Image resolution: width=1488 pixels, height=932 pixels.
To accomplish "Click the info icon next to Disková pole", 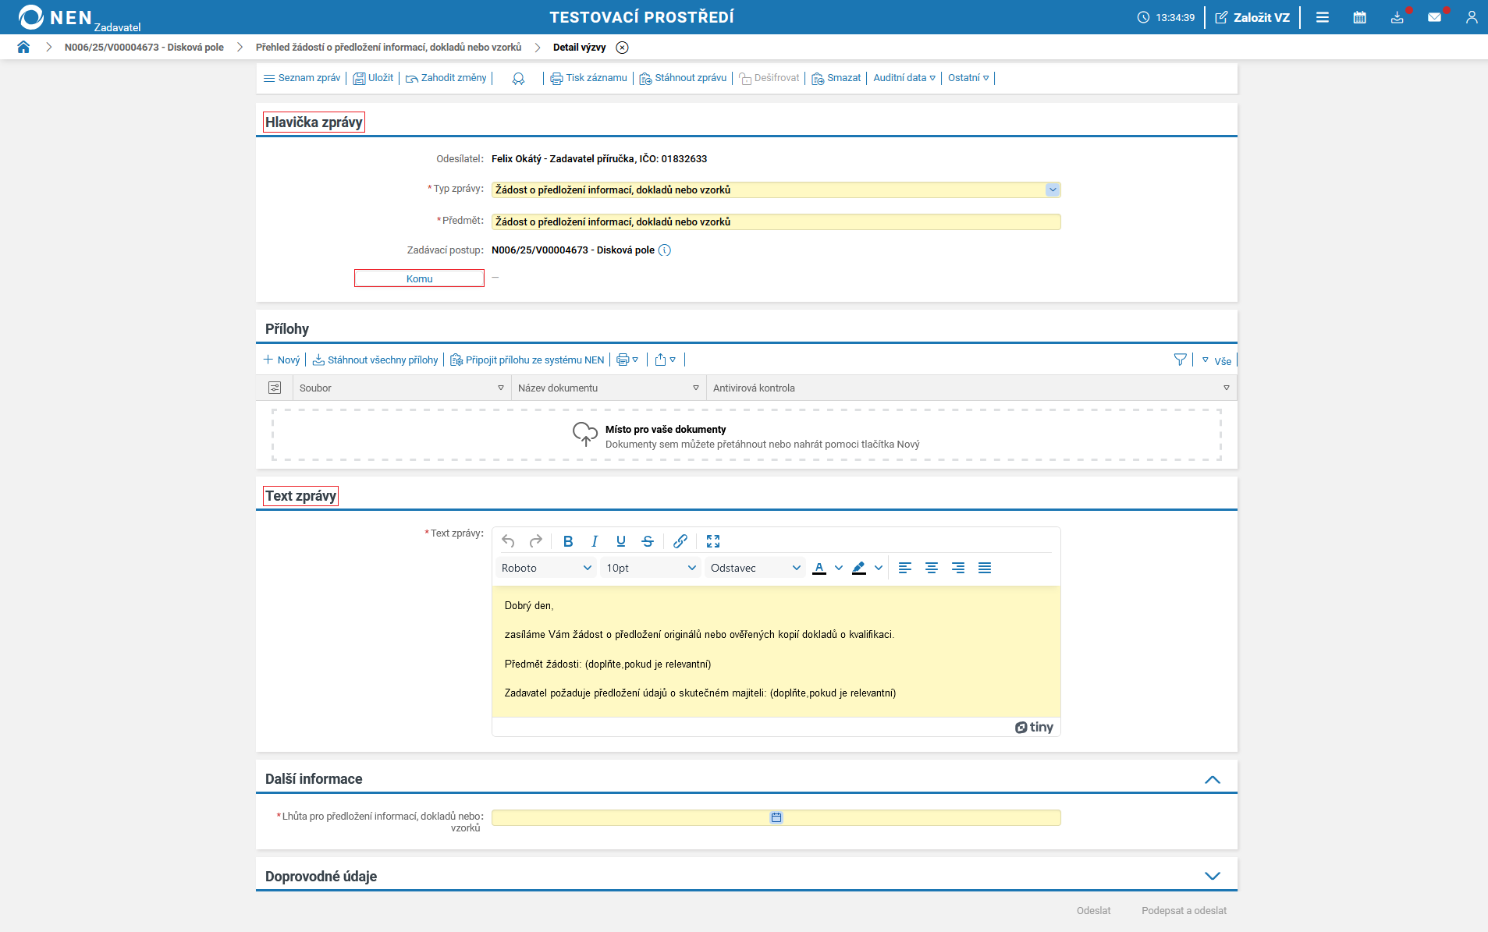I will pyautogui.click(x=665, y=250).
